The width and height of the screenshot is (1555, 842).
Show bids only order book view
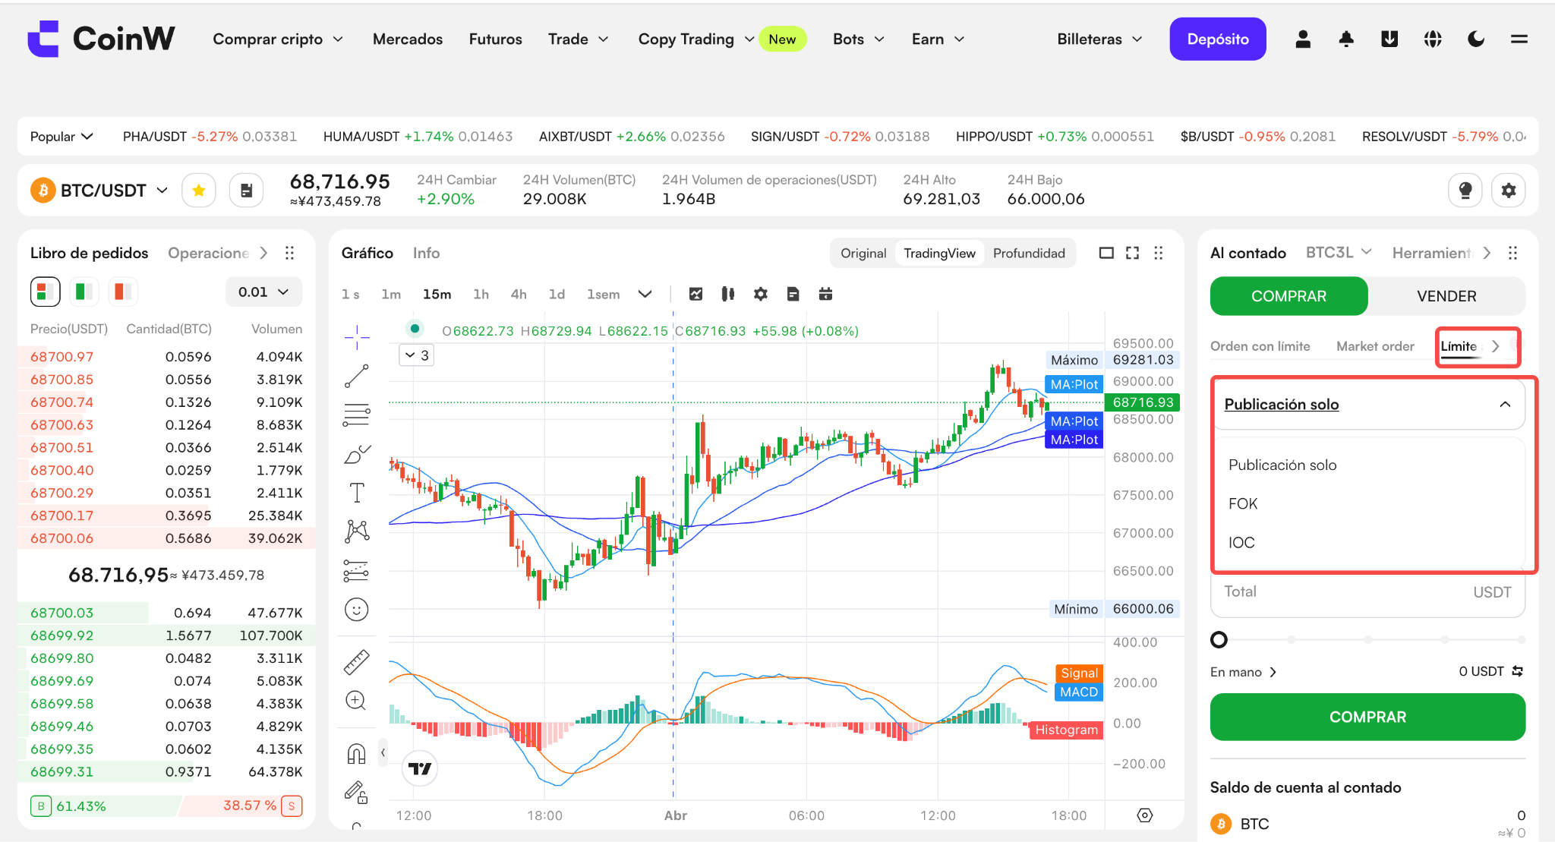[x=84, y=292]
